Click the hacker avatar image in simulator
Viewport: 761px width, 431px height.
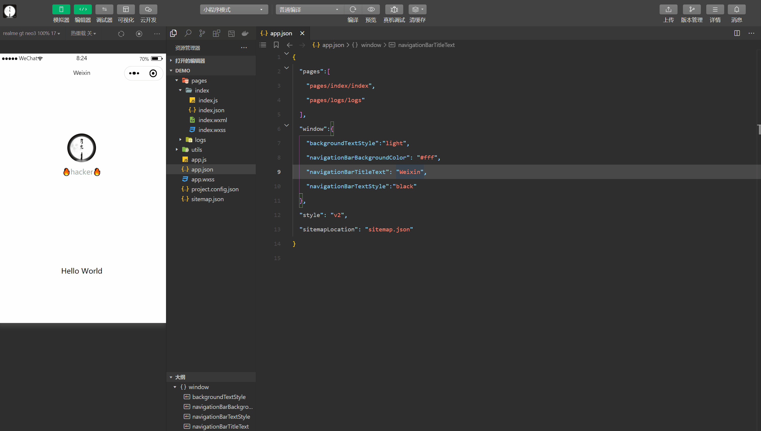click(82, 148)
